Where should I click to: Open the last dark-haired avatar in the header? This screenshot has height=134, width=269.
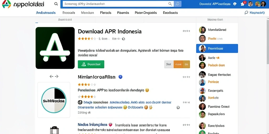(x=263, y=4)
